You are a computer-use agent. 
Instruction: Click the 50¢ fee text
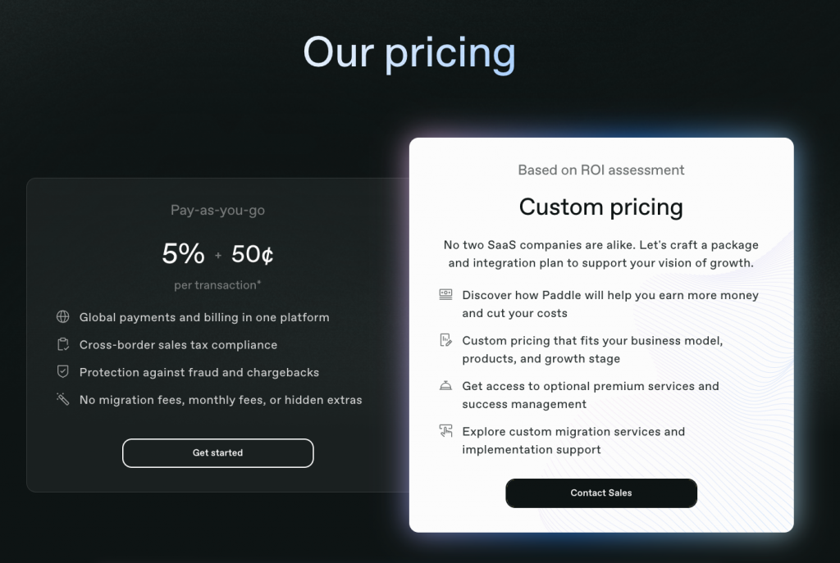253,254
